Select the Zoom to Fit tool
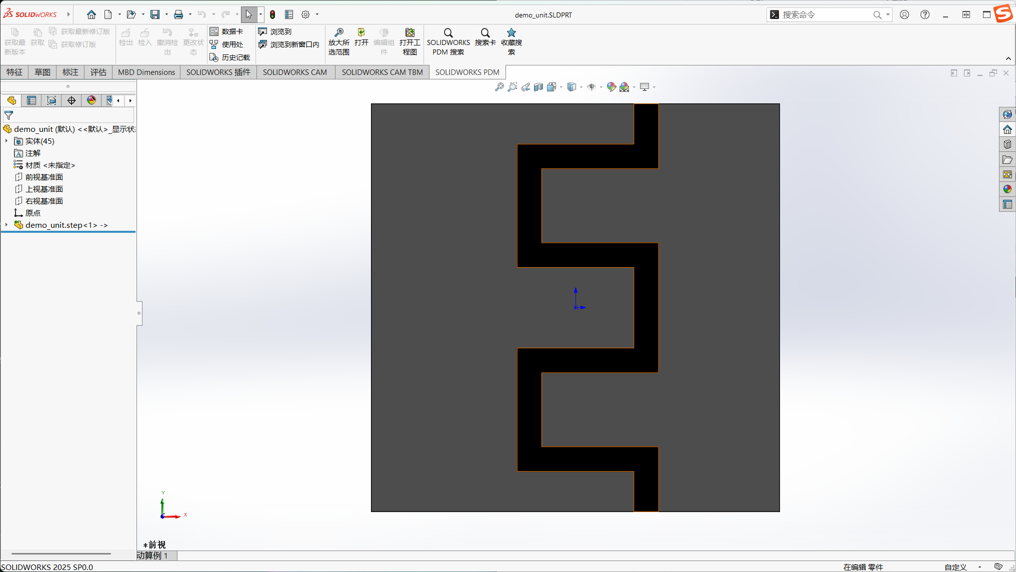Viewport: 1016px width, 572px height. pos(499,87)
